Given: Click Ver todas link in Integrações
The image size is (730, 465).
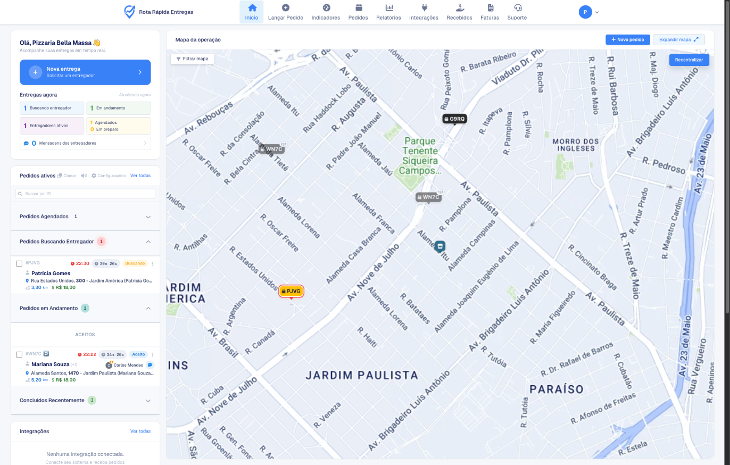Looking at the screenshot, I should click(140, 431).
